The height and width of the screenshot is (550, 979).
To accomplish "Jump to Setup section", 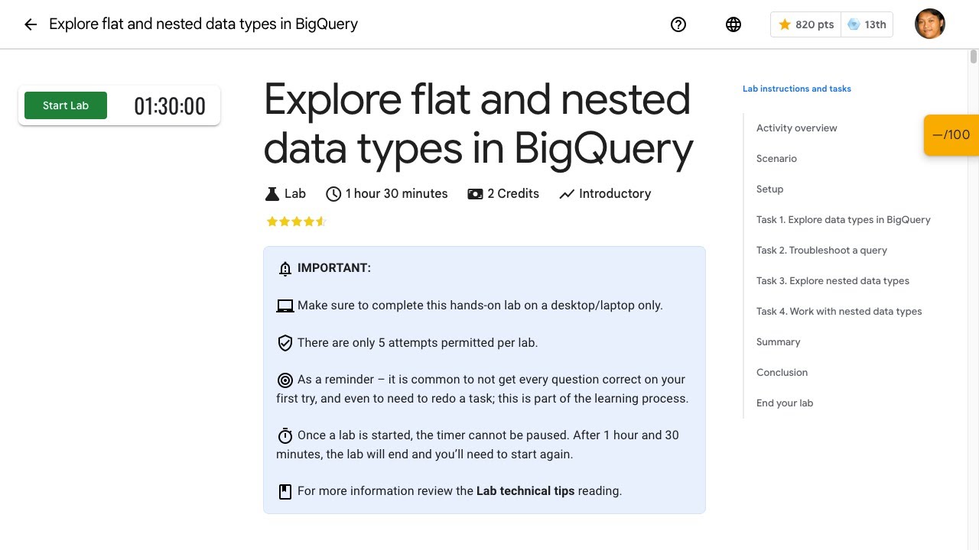I will [x=769, y=189].
